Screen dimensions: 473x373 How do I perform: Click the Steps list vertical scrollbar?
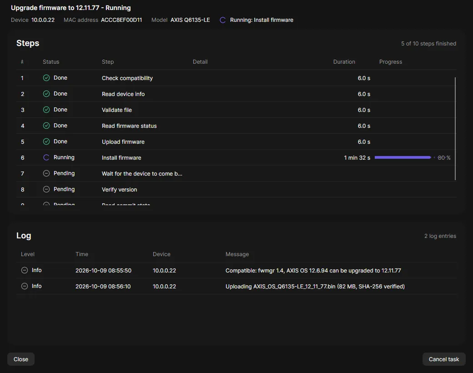(x=455, y=129)
